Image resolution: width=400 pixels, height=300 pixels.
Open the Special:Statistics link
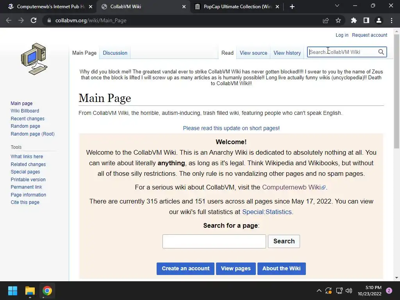click(267, 212)
